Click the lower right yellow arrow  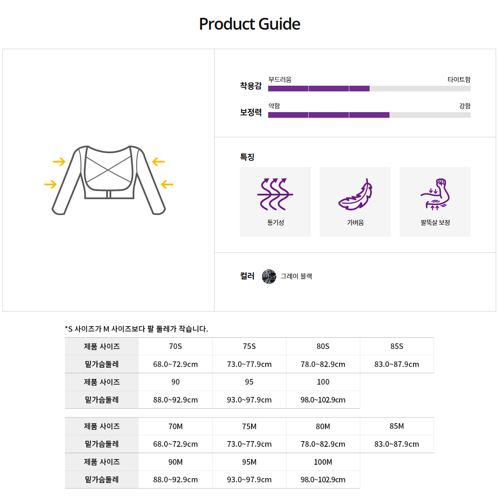pyautogui.click(x=167, y=184)
